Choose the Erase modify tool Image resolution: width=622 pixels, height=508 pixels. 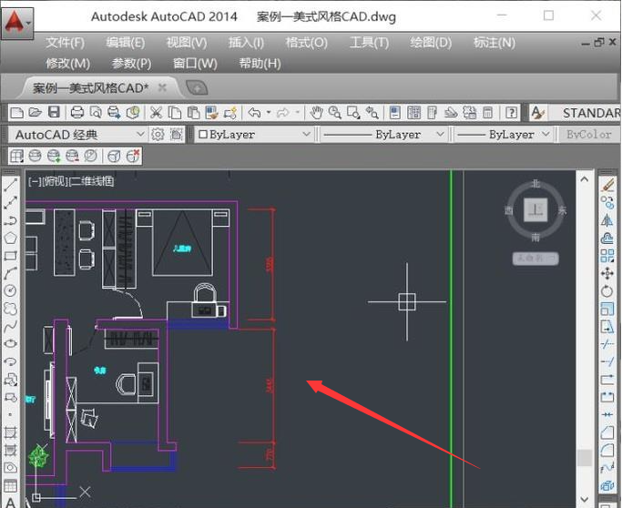[x=607, y=185]
